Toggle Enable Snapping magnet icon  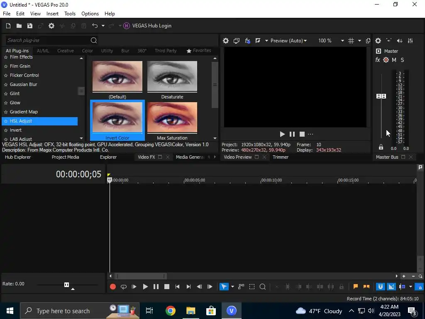pyautogui.click(x=381, y=287)
